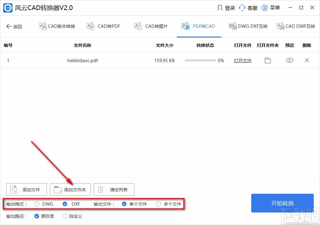Open hebbidaoc.pdf via the 打开文件 link
The image size is (320, 225).
pyautogui.click(x=242, y=60)
